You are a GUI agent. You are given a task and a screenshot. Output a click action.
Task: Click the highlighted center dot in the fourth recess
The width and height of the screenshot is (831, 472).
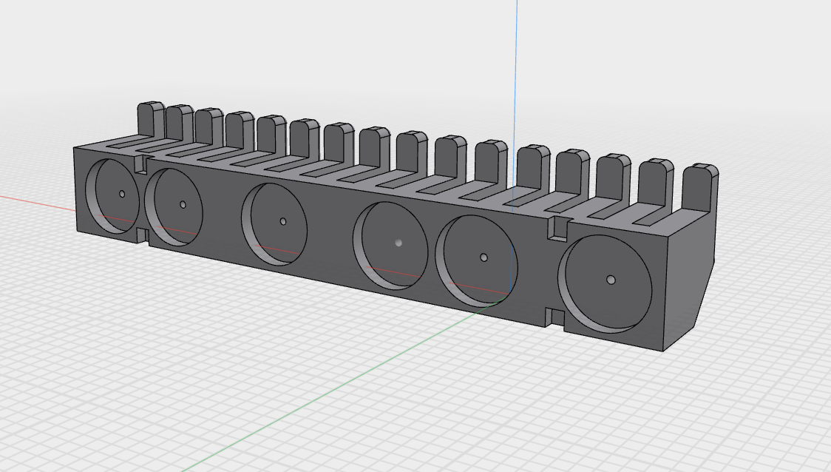coord(399,242)
